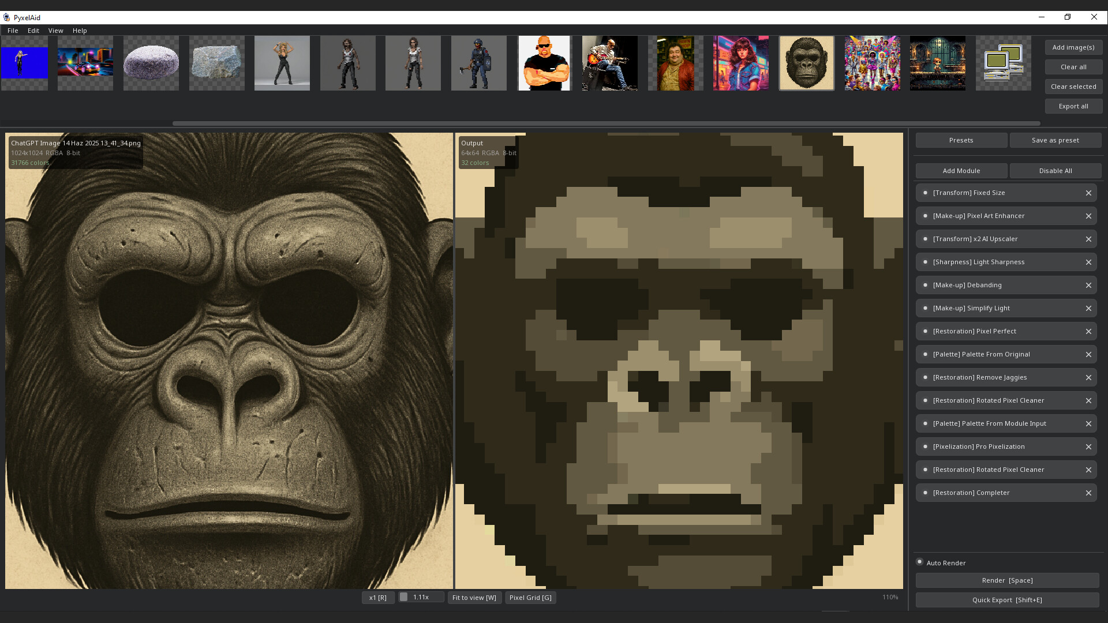The height and width of the screenshot is (623, 1108).
Task: Select the computer icon thumbnail
Action: 1004,63
